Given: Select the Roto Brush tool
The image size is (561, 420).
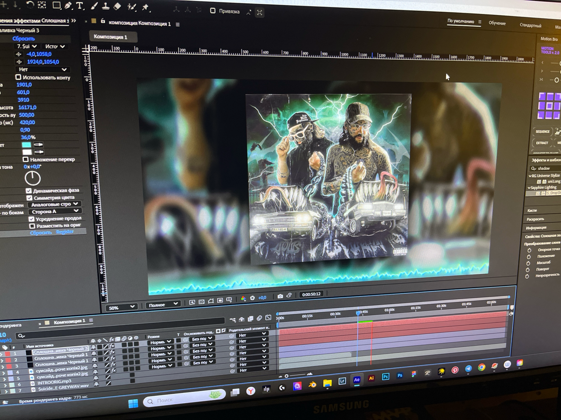Looking at the screenshot, I should tap(132, 7).
